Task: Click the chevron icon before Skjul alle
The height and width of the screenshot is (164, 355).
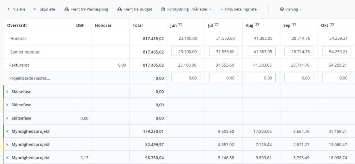Action: (x=35, y=9)
